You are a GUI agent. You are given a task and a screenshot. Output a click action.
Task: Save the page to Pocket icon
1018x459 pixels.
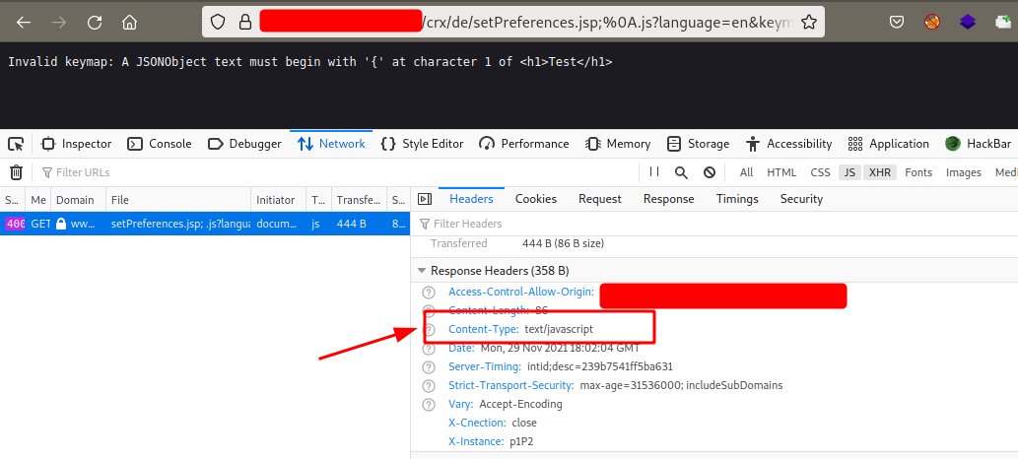pos(897,22)
